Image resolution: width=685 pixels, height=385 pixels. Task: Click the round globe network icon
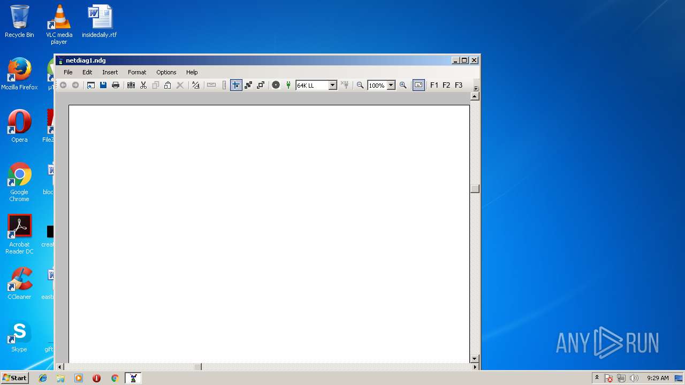276,85
